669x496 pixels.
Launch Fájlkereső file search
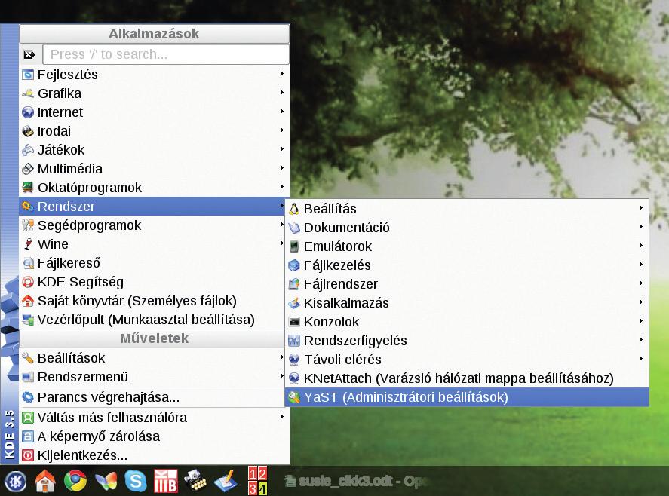(154, 263)
